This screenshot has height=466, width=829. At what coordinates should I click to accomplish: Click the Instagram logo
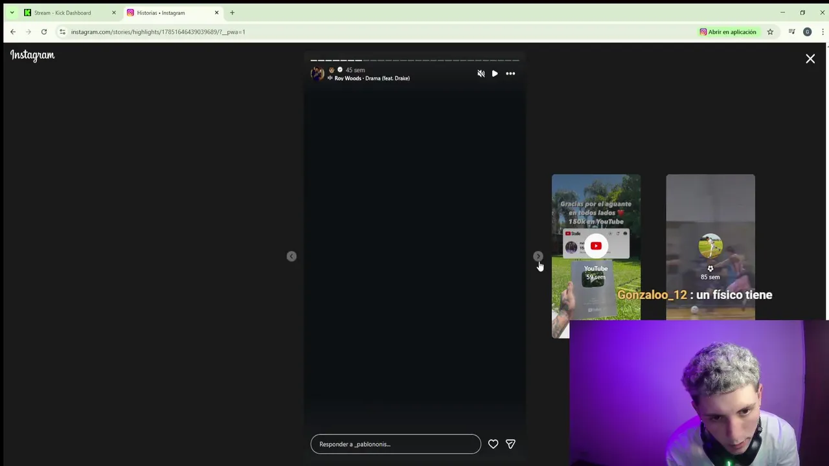pyautogui.click(x=32, y=56)
